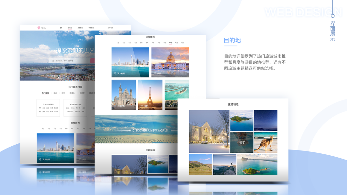Select the 11月 month tab
This screenshot has height=195, width=347.
[x=176, y=43]
